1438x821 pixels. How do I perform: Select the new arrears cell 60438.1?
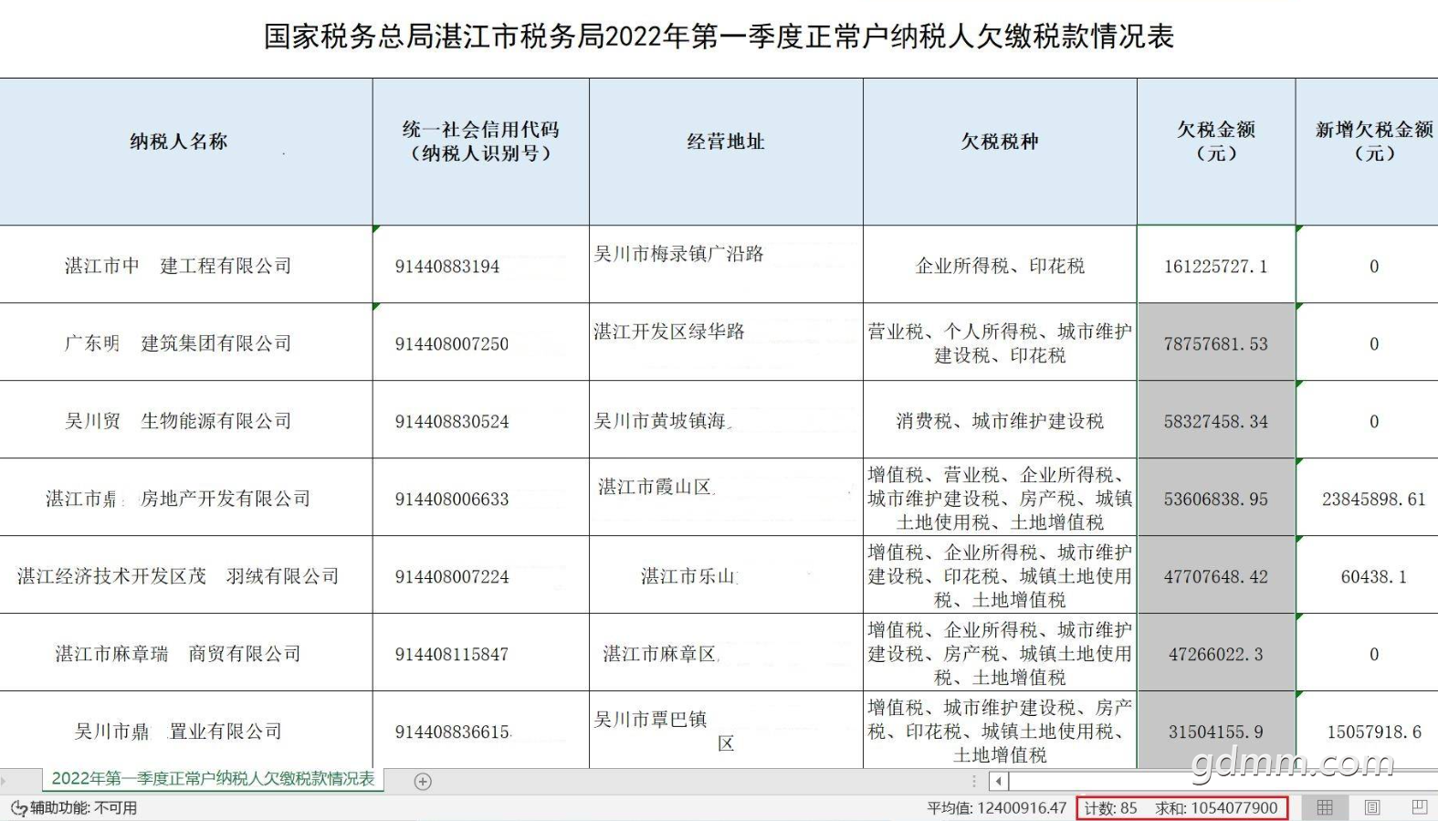click(x=1367, y=575)
